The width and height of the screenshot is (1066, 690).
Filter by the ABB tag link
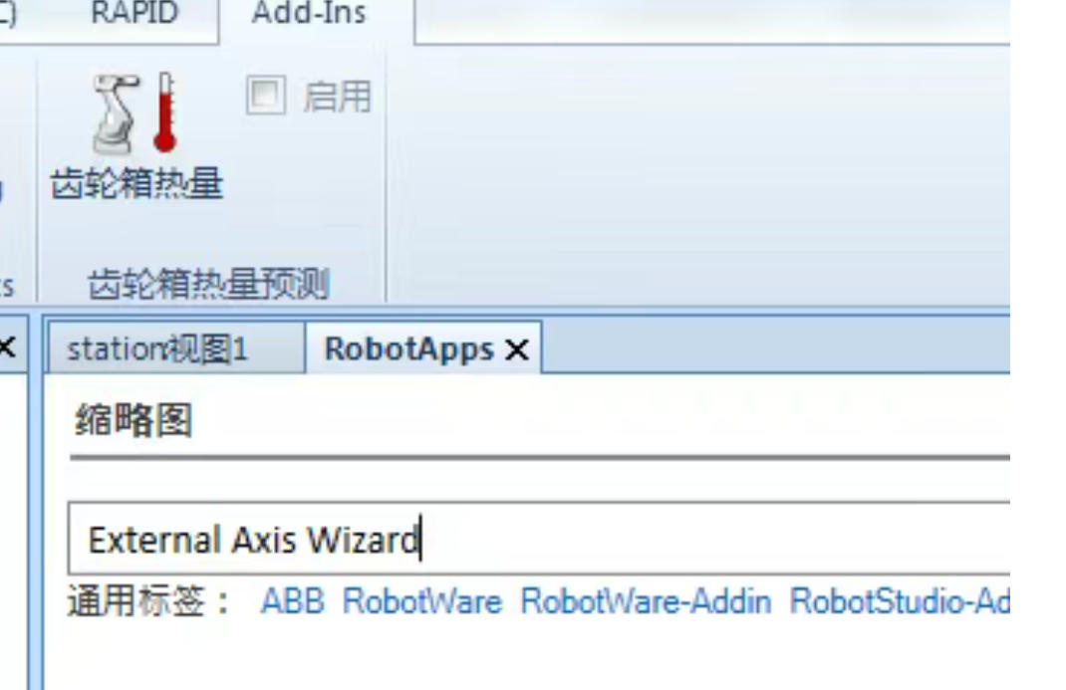tap(292, 601)
